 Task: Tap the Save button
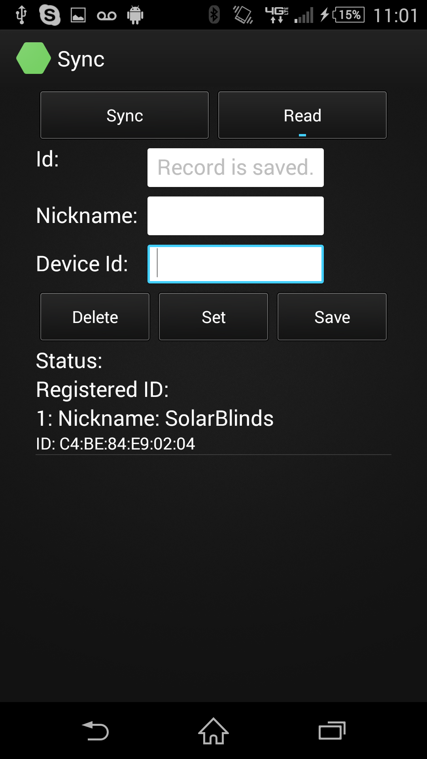(332, 317)
